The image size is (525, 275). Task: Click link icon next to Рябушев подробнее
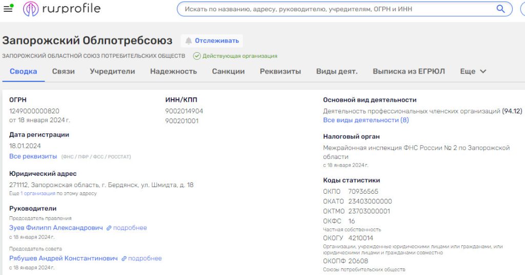[x=124, y=259]
